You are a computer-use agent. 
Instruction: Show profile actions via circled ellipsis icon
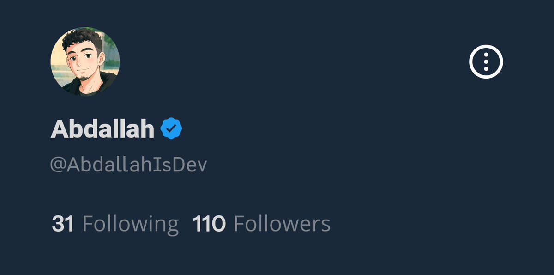click(486, 61)
